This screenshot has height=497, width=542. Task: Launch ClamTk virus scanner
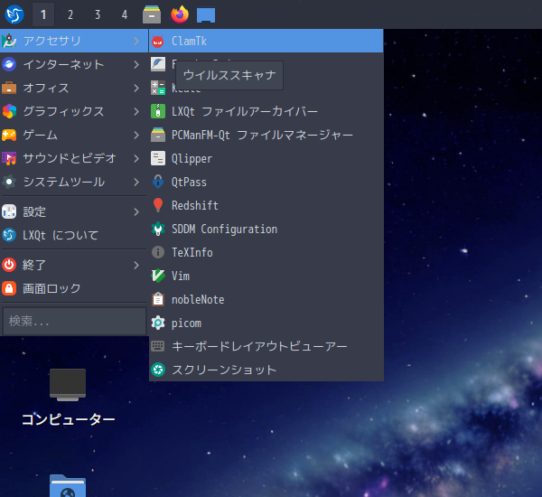[266, 41]
